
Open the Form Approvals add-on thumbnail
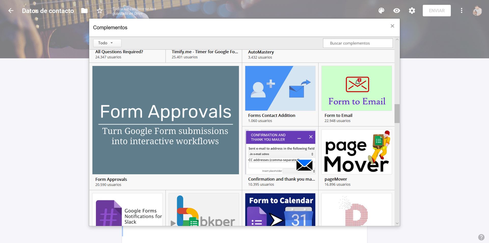pos(166,120)
